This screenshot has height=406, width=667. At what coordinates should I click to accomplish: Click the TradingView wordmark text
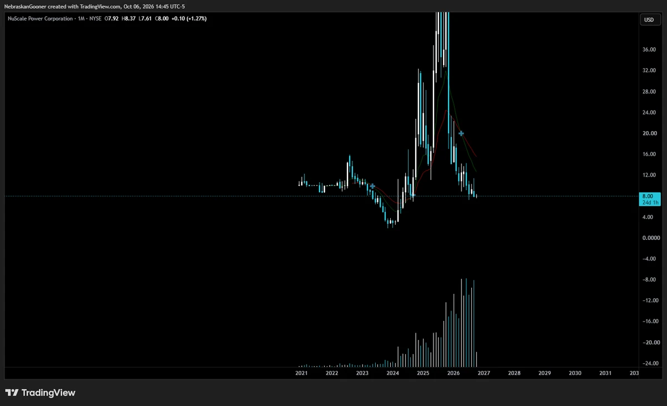coord(48,393)
